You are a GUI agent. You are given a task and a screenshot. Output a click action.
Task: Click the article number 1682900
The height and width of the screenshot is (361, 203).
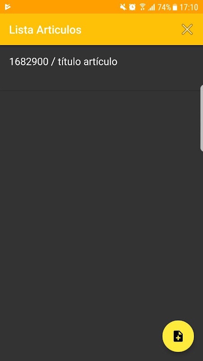pyautogui.click(x=29, y=62)
